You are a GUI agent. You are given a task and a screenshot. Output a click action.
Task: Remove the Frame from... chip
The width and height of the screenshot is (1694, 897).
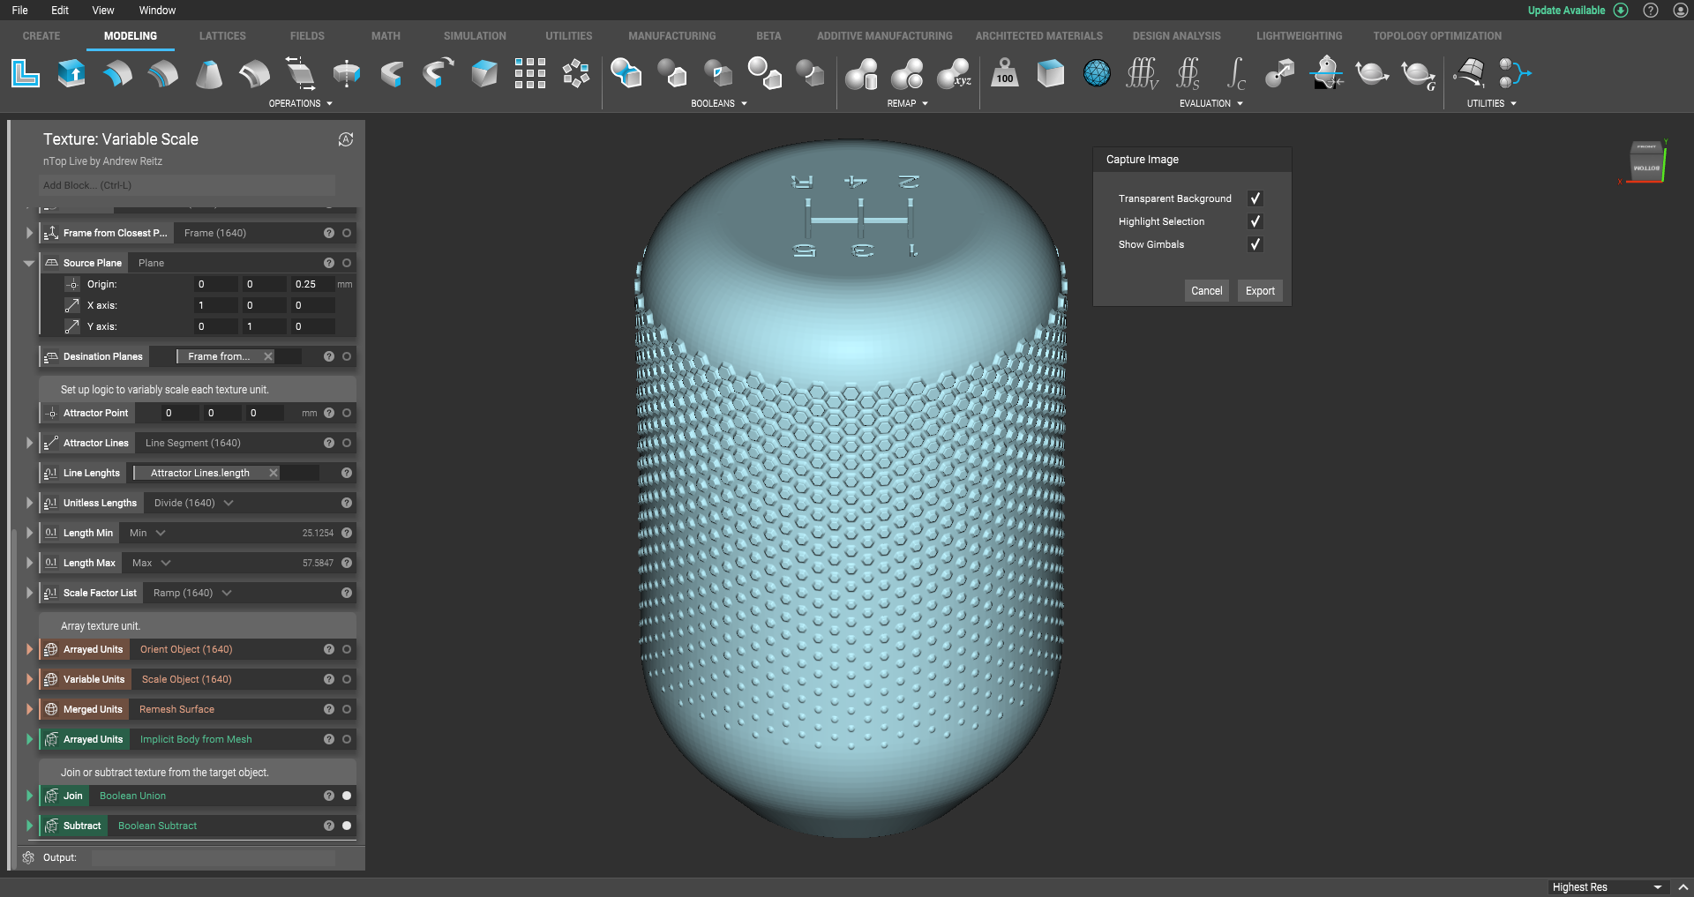(268, 356)
